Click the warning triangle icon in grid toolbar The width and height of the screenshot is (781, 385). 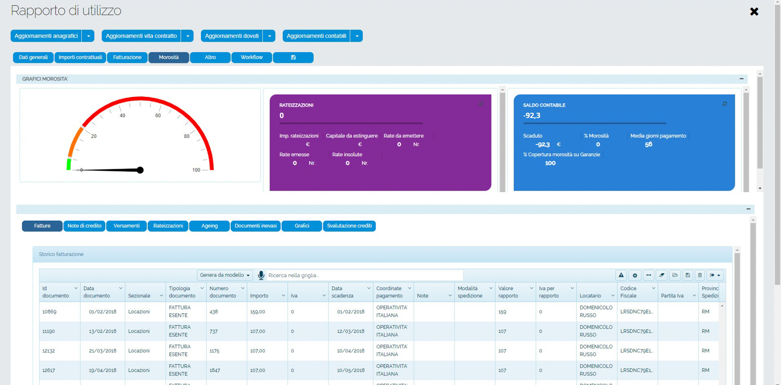click(621, 275)
